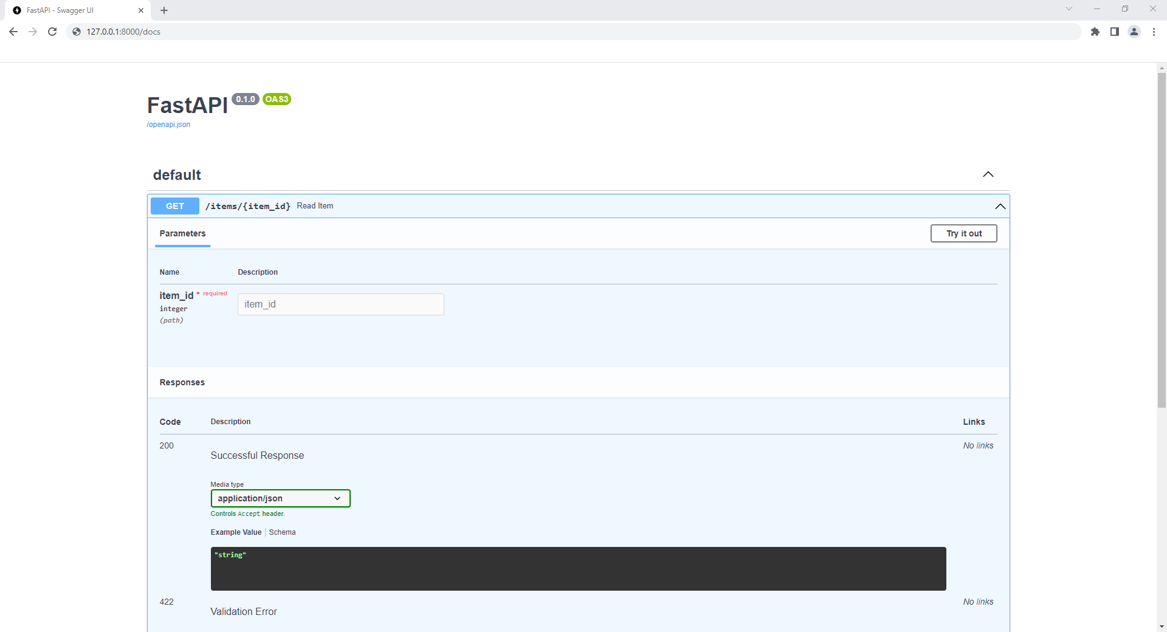1167x632 pixels.
Task: View site information icon in address bar
Action: (77, 32)
